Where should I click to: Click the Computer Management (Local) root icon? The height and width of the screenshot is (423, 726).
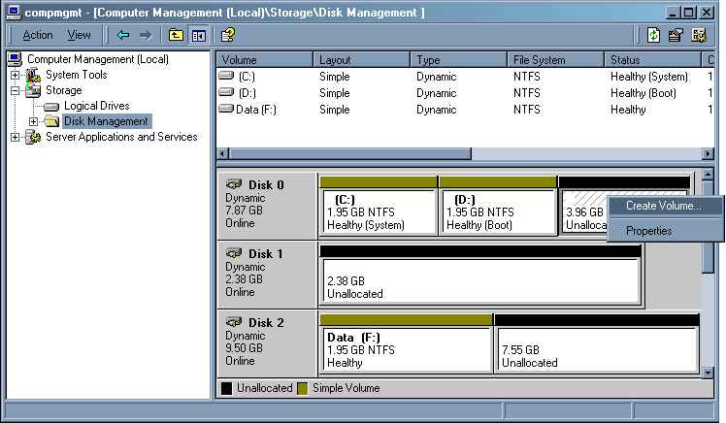point(16,59)
